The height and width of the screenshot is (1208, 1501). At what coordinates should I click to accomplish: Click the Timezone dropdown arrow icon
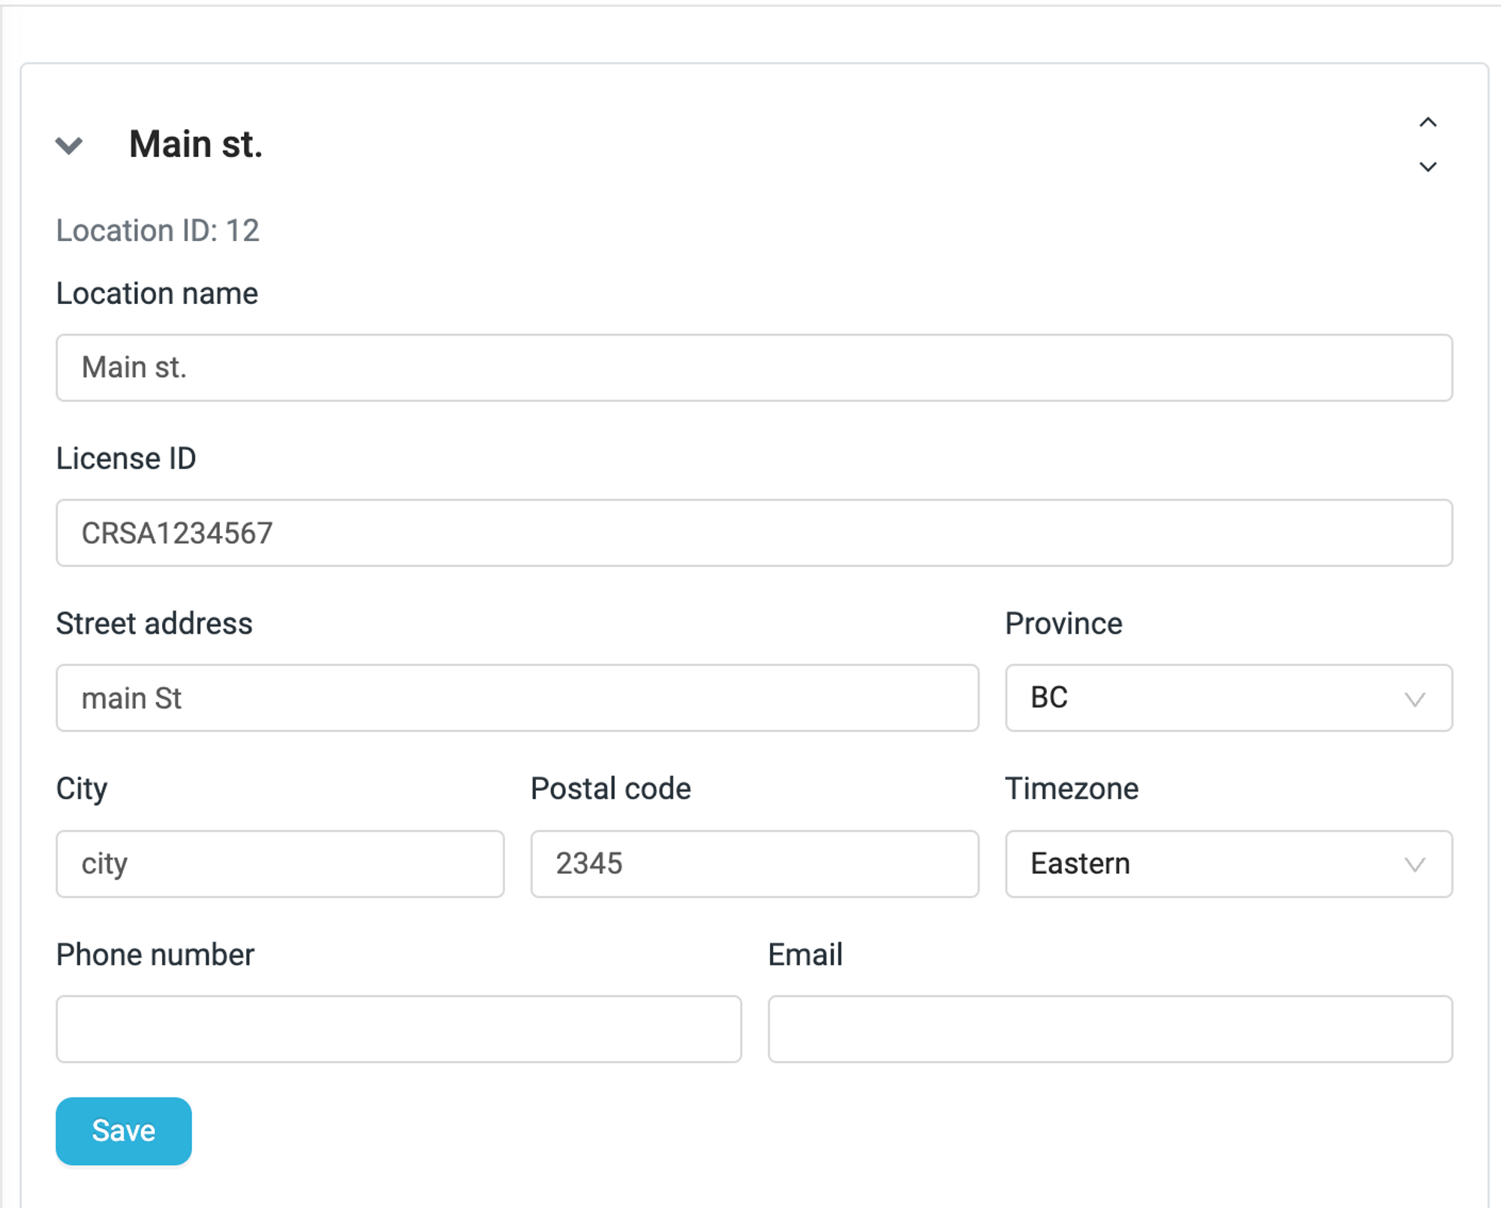click(1414, 864)
